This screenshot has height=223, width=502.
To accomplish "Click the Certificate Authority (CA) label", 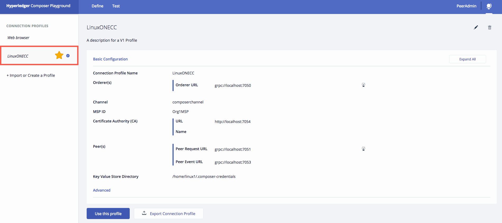I will click(115, 121).
